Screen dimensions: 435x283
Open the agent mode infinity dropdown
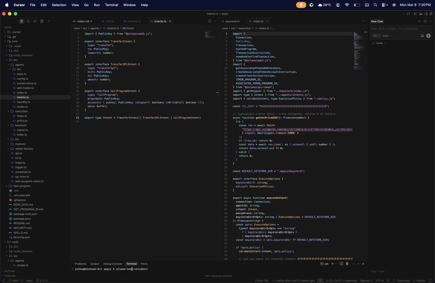pos(376,36)
